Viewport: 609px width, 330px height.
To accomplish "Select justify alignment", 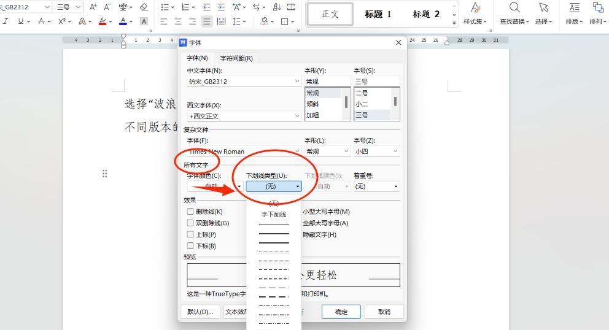I will (x=207, y=21).
